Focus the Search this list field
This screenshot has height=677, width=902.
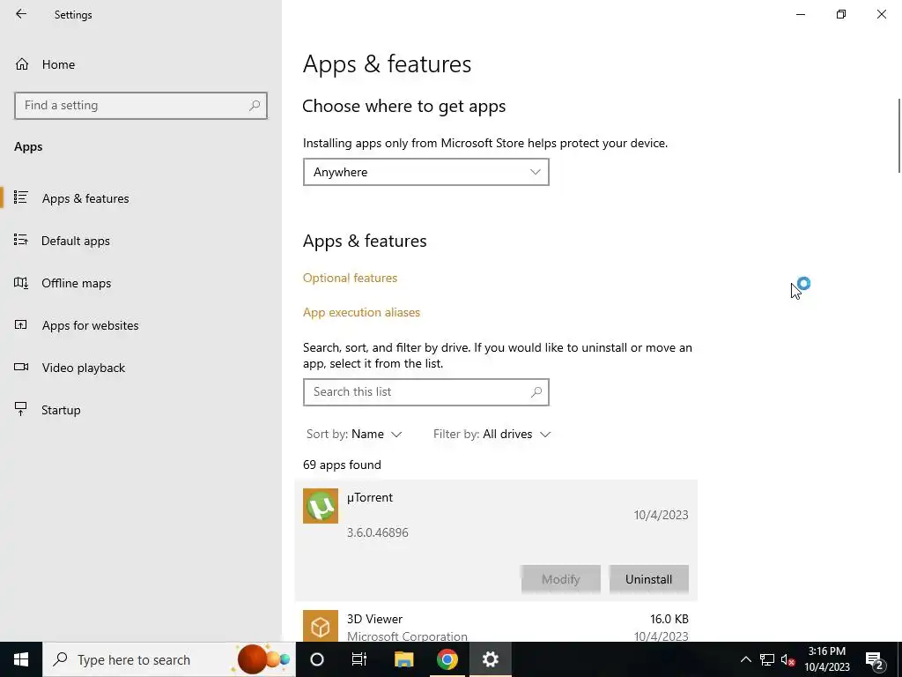[426, 392]
